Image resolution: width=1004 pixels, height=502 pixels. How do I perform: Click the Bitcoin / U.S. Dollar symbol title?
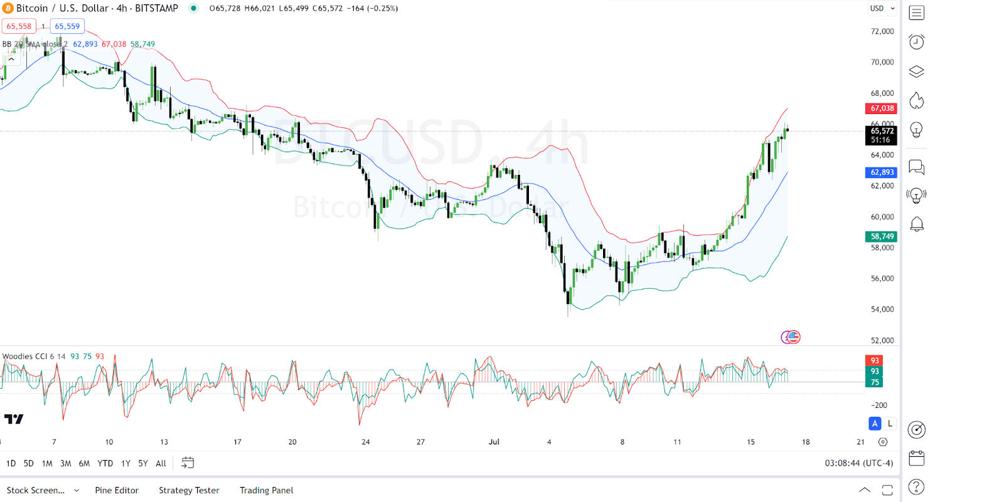tap(97, 8)
